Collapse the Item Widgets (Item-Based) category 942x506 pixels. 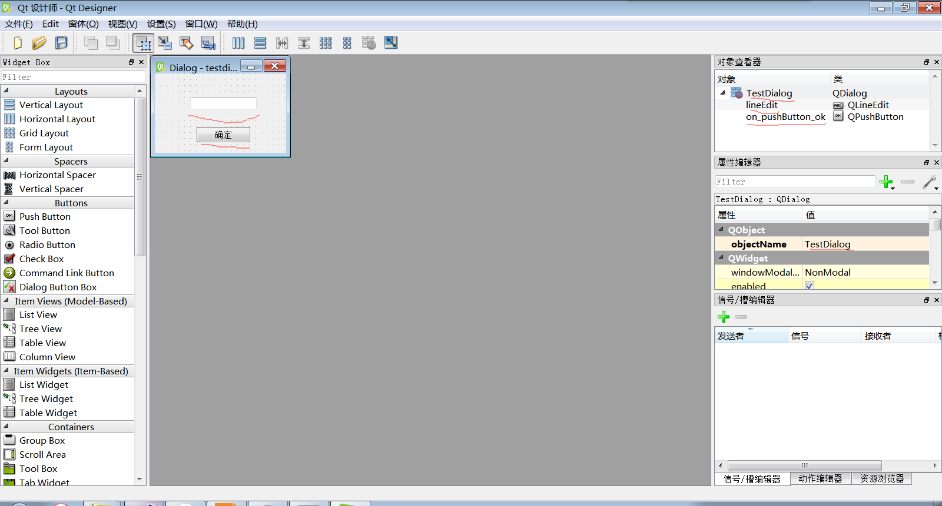pos(6,370)
